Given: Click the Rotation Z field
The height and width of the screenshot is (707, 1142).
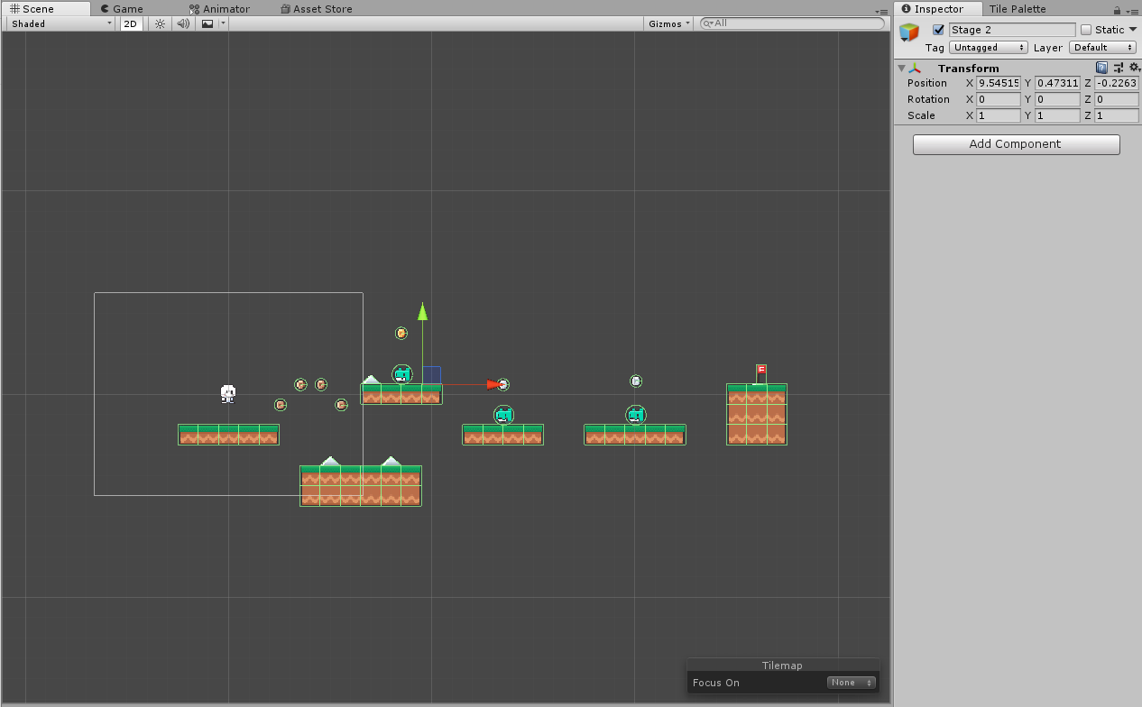Looking at the screenshot, I should [x=1117, y=99].
